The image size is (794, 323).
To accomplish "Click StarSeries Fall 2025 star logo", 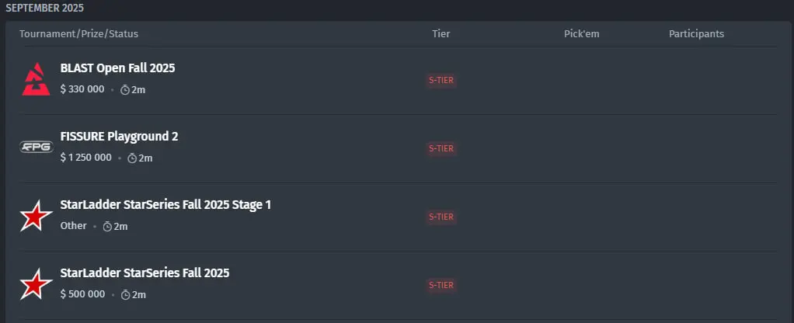I will click(36, 284).
